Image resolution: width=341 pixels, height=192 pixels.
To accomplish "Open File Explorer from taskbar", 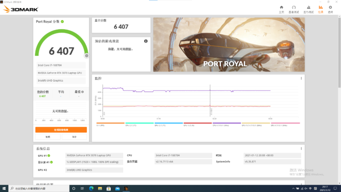I will pyautogui.click(x=100, y=189).
